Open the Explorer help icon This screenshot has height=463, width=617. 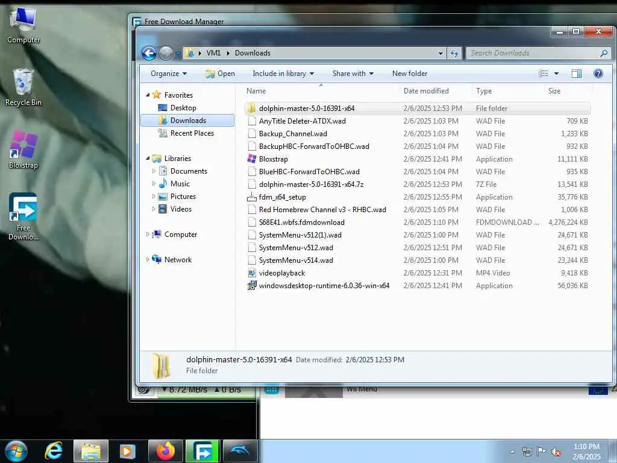point(598,74)
